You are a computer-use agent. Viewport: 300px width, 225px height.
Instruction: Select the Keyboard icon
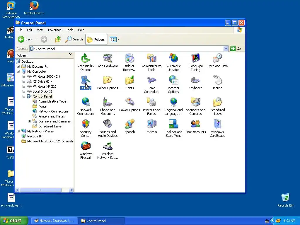tap(195, 82)
